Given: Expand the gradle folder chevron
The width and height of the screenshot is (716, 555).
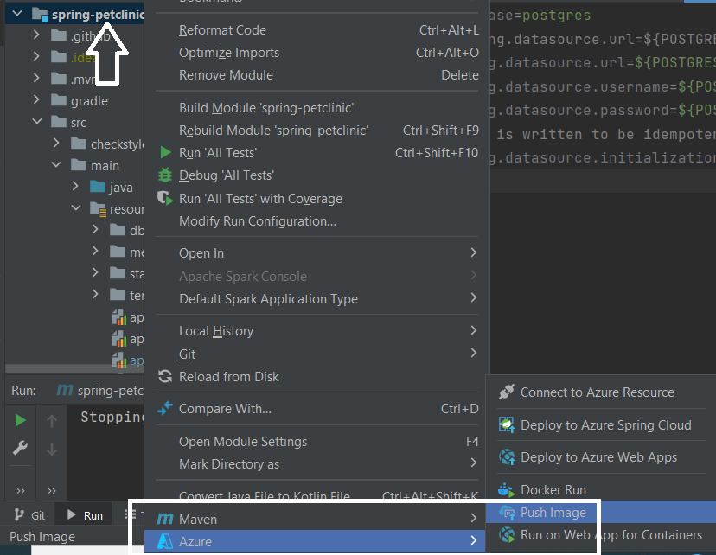Looking at the screenshot, I should [36, 99].
